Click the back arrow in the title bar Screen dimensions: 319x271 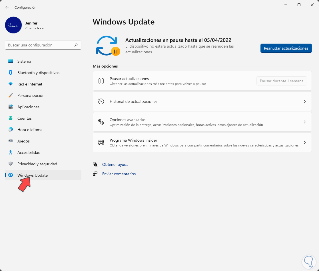pyautogui.click(x=7, y=7)
